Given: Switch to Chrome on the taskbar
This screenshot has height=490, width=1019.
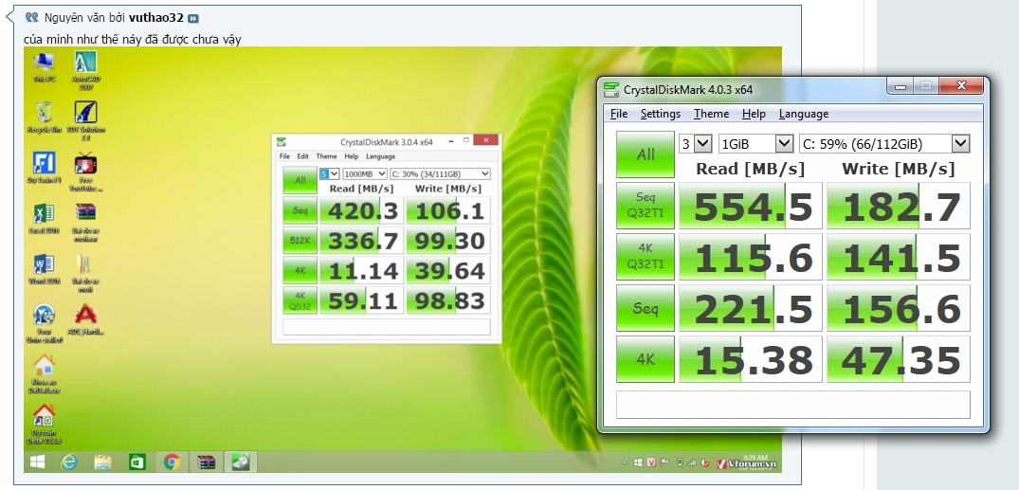Looking at the screenshot, I should pos(172,463).
